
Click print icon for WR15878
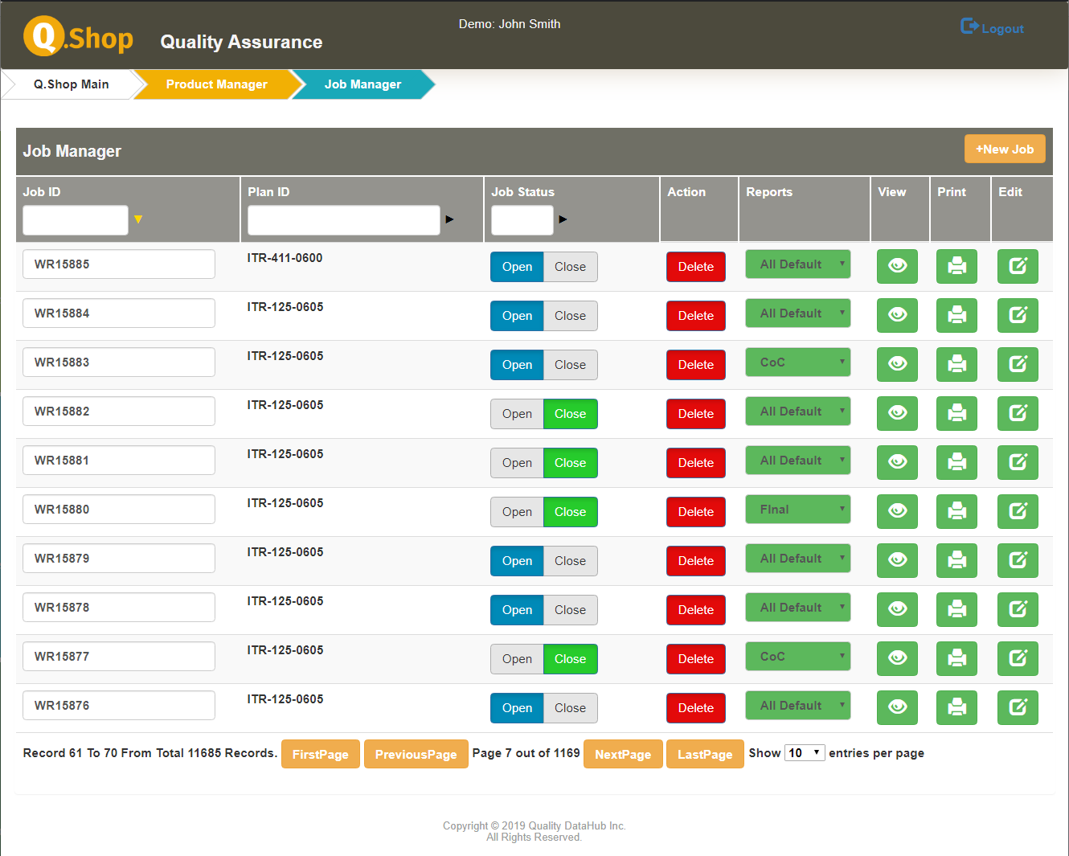[956, 609]
